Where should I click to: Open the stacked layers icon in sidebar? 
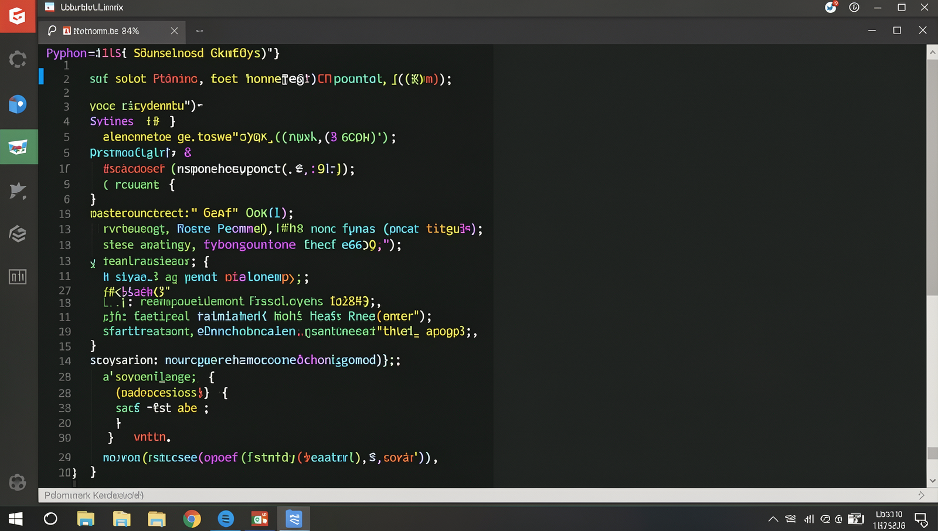[x=18, y=234]
